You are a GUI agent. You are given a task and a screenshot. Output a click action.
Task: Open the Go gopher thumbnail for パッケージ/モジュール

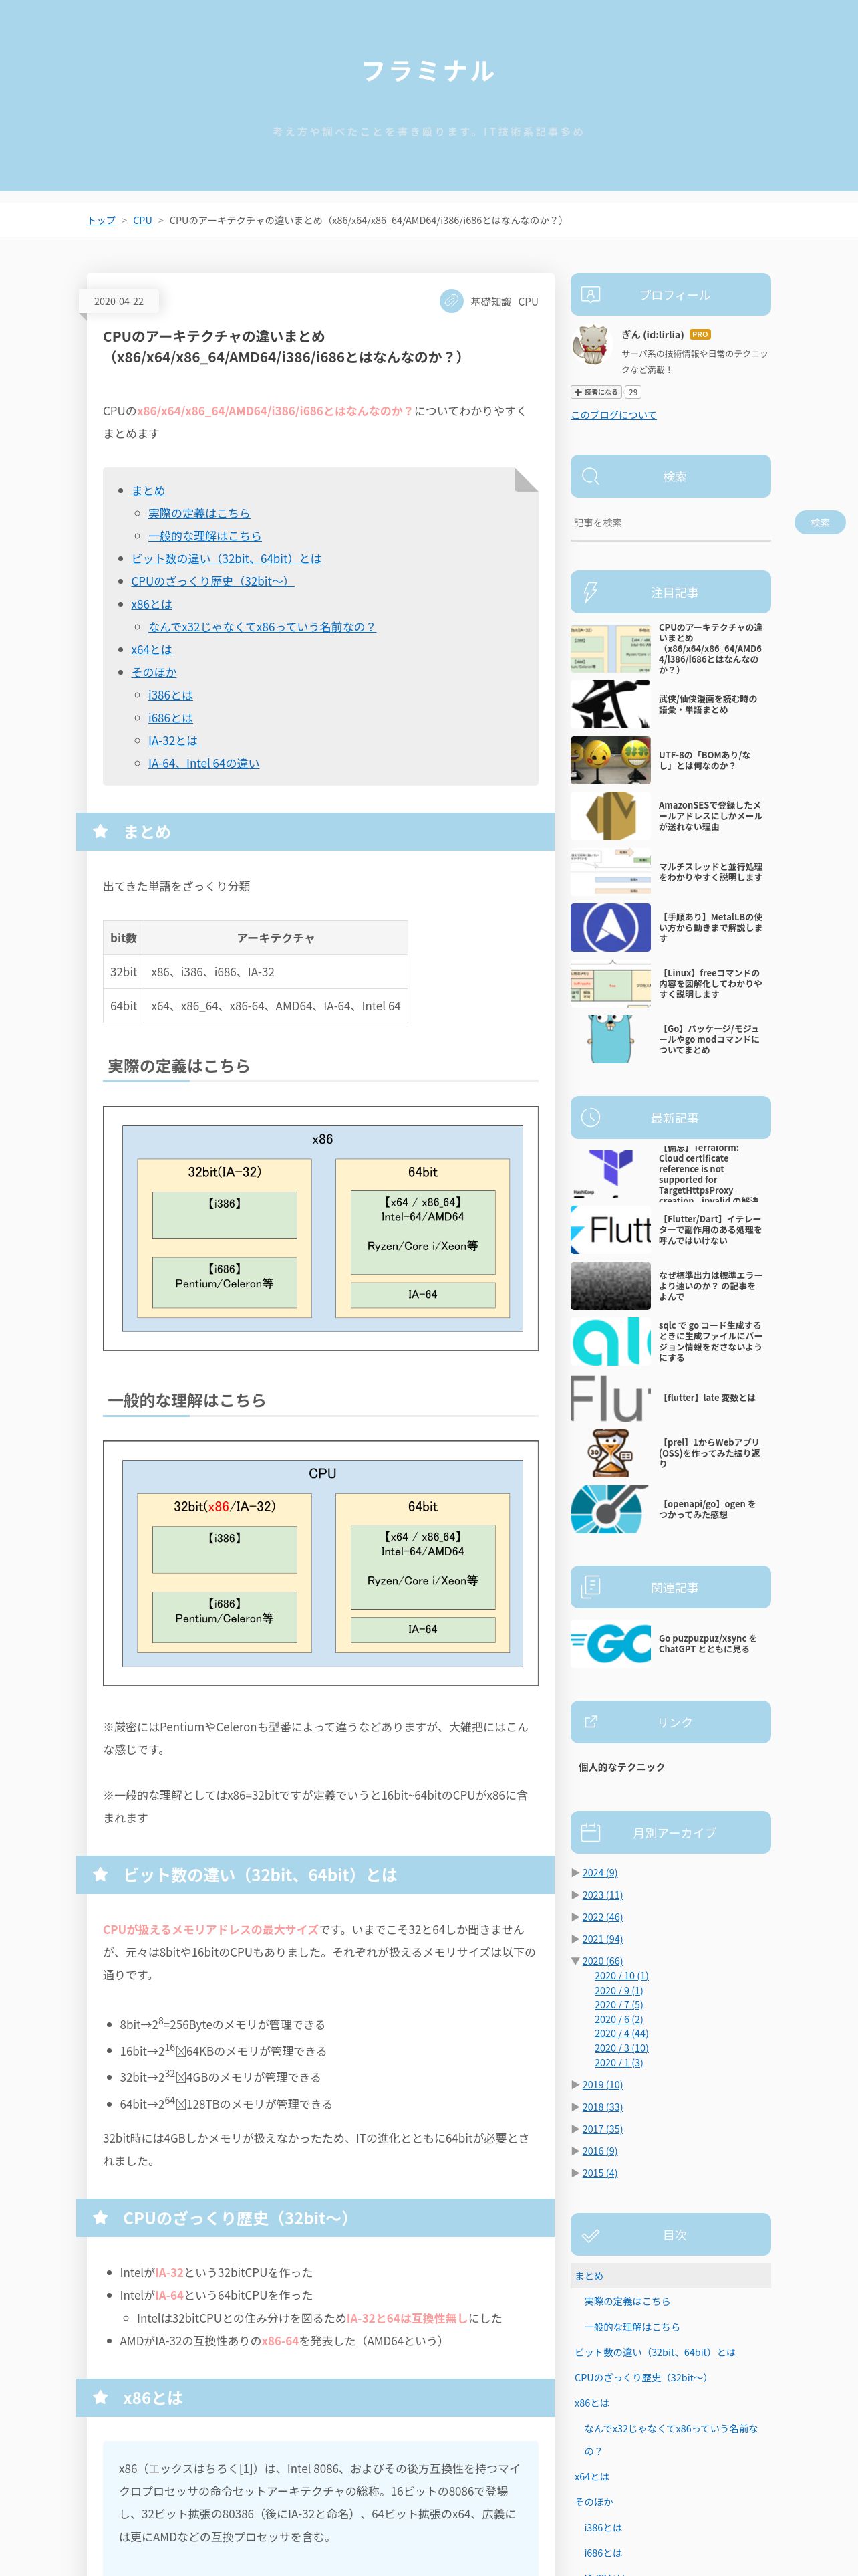(610, 1039)
